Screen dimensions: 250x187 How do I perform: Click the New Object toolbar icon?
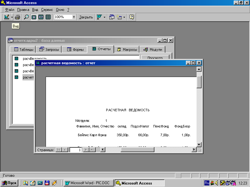pos(119,17)
